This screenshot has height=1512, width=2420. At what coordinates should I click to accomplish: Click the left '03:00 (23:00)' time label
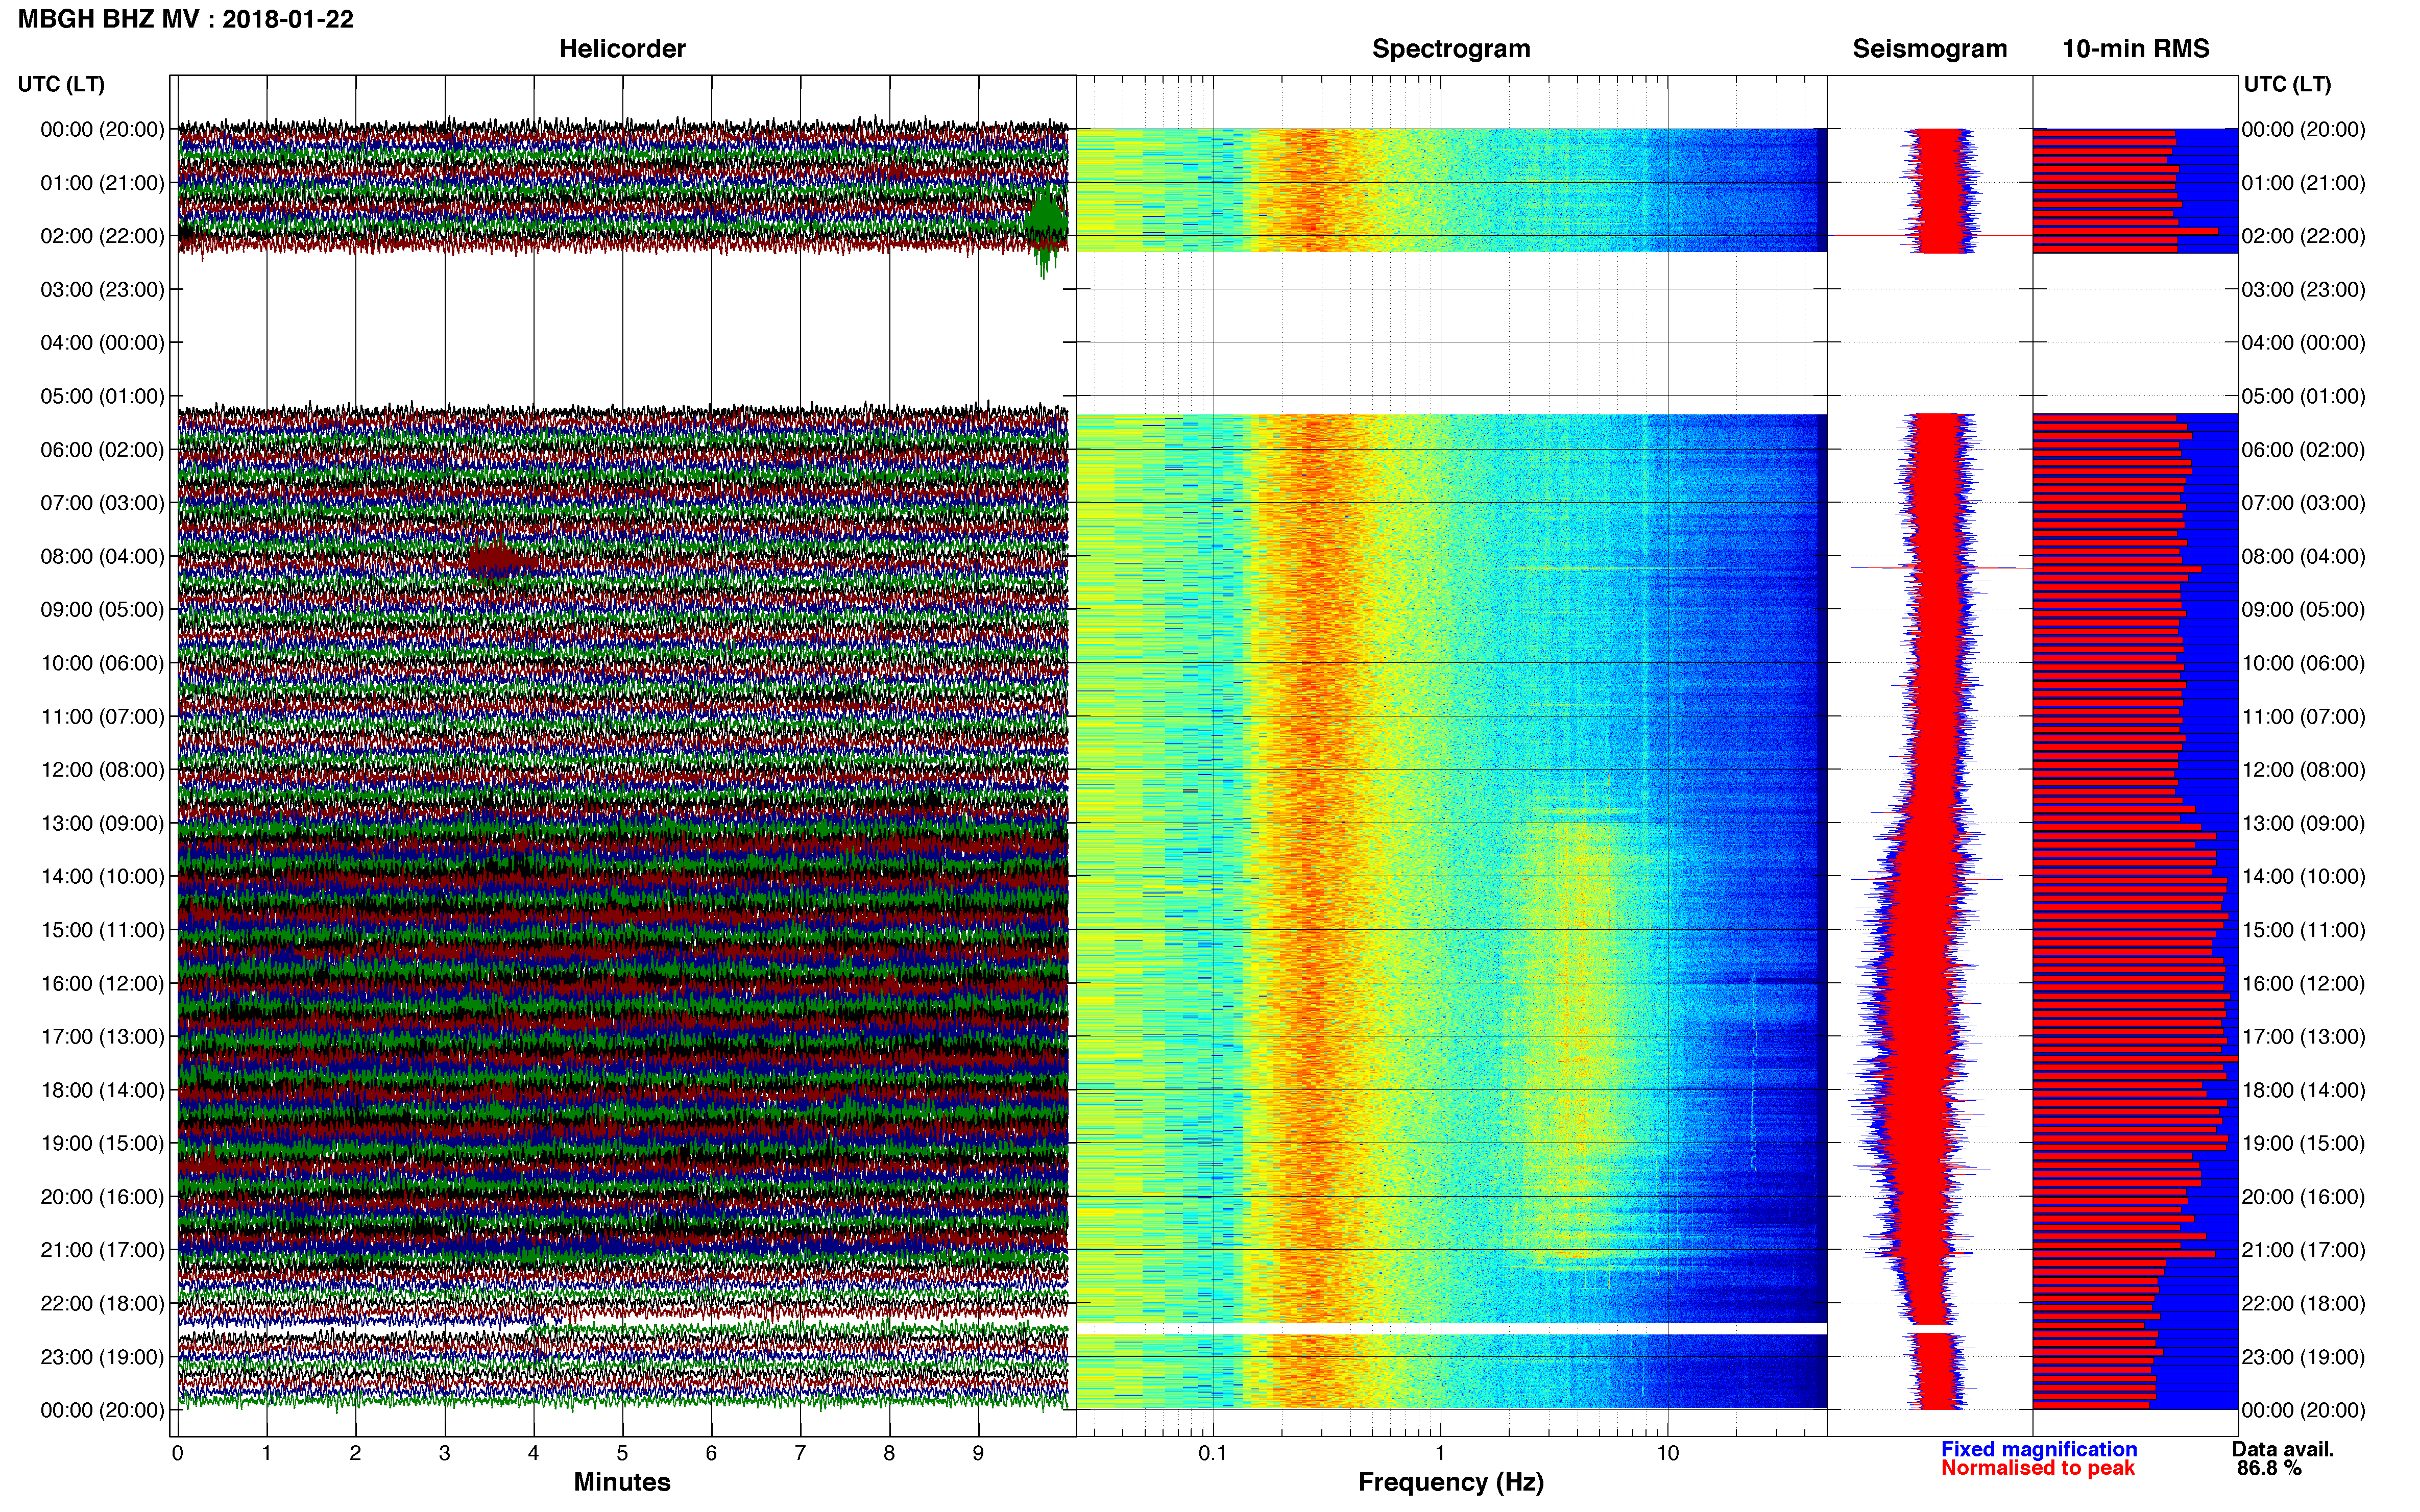coord(102,290)
